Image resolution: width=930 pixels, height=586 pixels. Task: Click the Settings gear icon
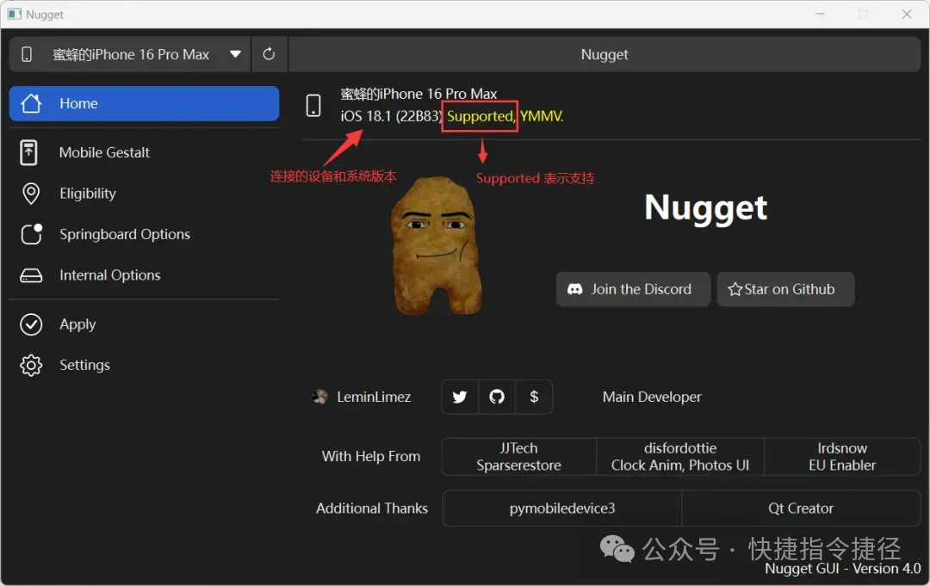[x=31, y=366]
